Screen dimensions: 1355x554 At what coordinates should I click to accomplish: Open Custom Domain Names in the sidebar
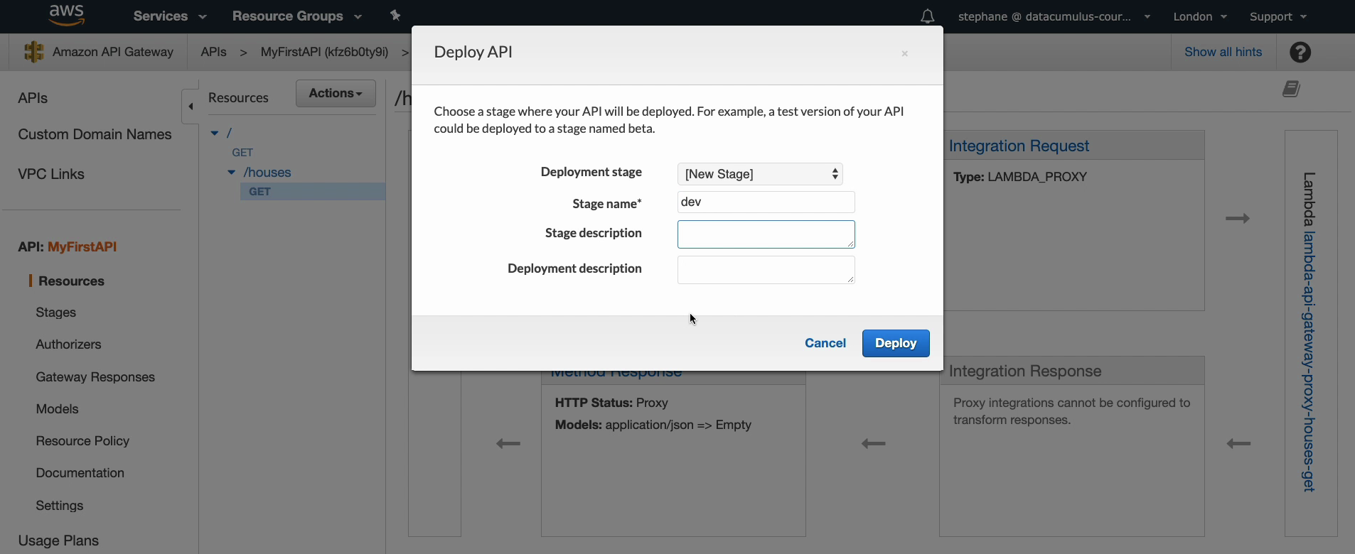coord(95,134)
